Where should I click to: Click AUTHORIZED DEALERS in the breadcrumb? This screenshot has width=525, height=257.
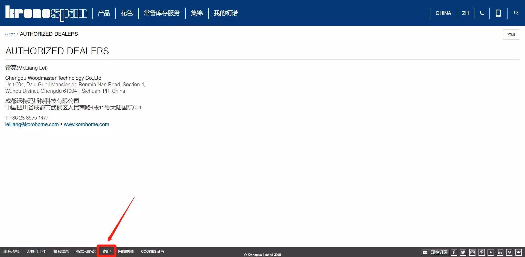coord(49,34)
